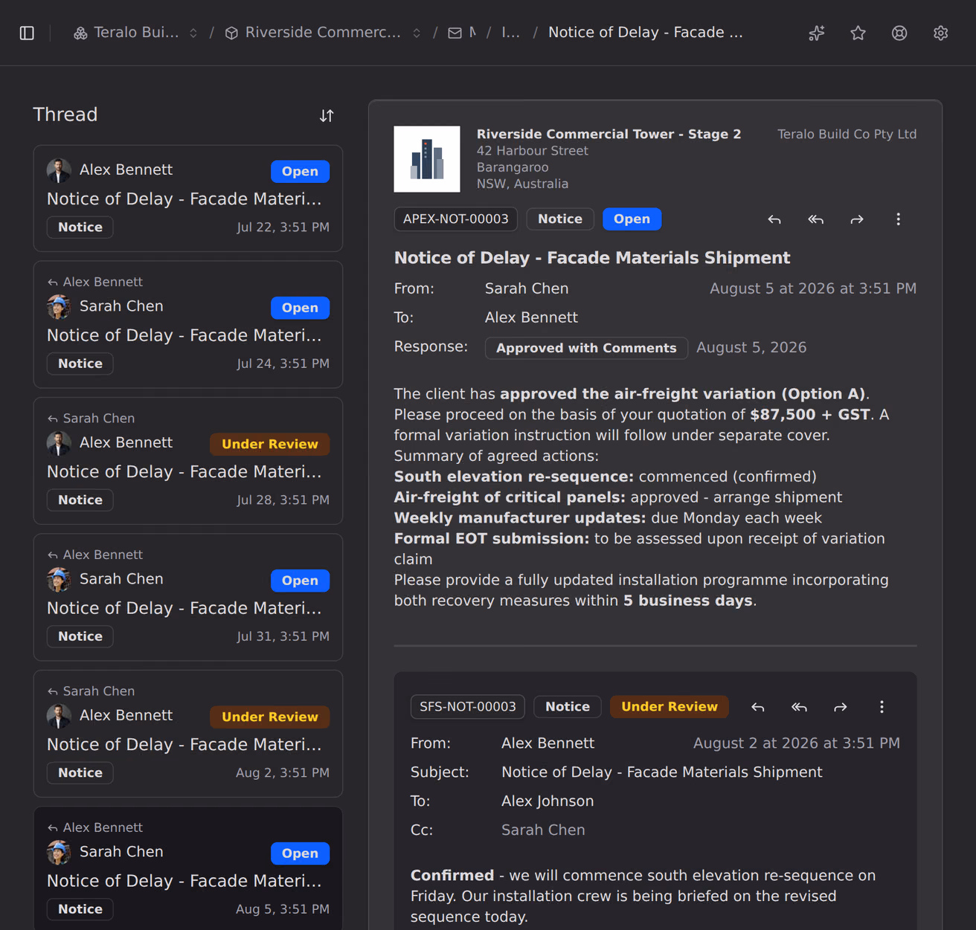Open Alex Bennett's Aug 2 thread message

(x=188, y=734)
